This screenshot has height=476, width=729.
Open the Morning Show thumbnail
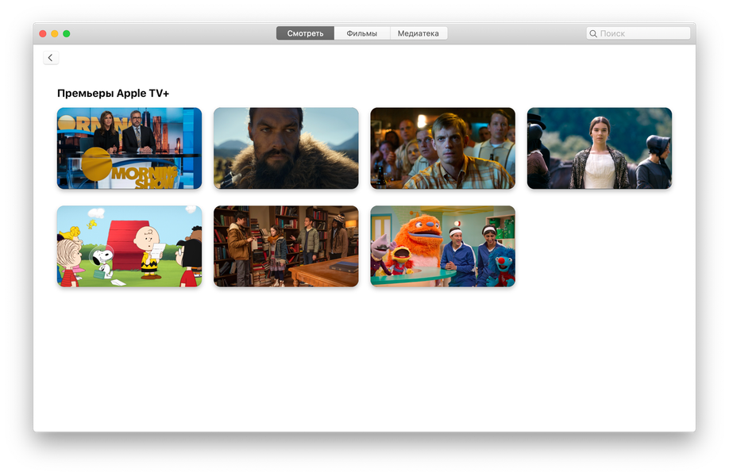[x=129, y=148]
